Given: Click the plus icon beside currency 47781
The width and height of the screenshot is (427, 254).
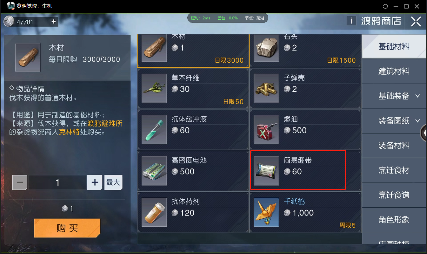Looking at the screenshot, I should pos(53,22).
